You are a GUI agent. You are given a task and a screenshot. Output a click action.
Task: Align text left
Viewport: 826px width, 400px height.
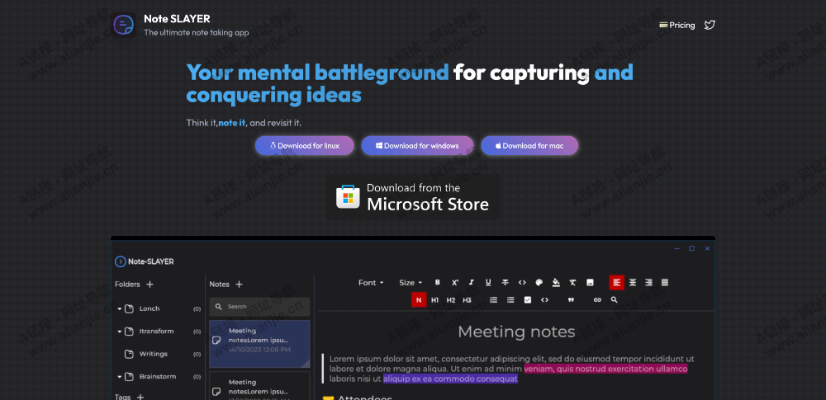[617, 283]
